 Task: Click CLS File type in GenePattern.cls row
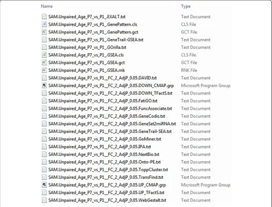coord(188,24)
